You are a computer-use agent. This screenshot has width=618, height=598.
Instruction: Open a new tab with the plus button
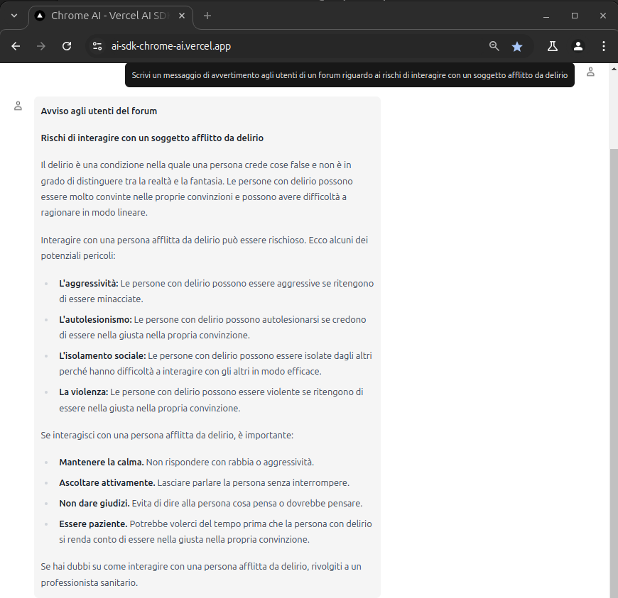[x=207, y=16]
